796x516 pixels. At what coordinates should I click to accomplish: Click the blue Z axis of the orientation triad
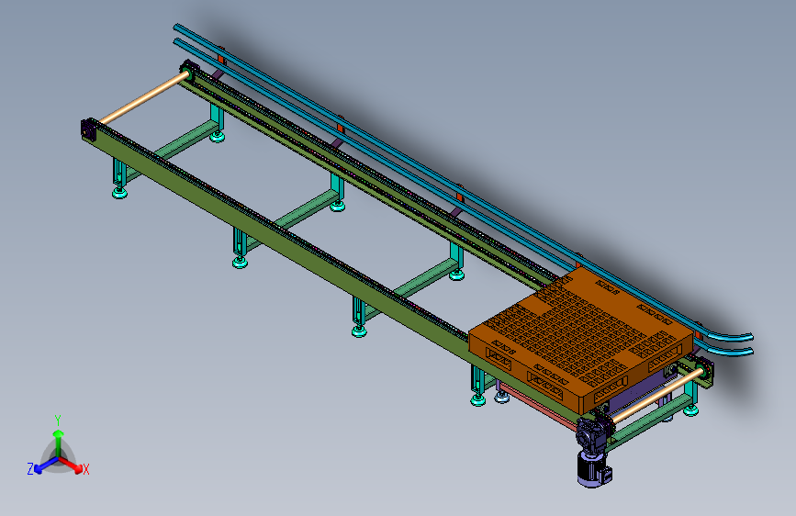click(47, 465)
